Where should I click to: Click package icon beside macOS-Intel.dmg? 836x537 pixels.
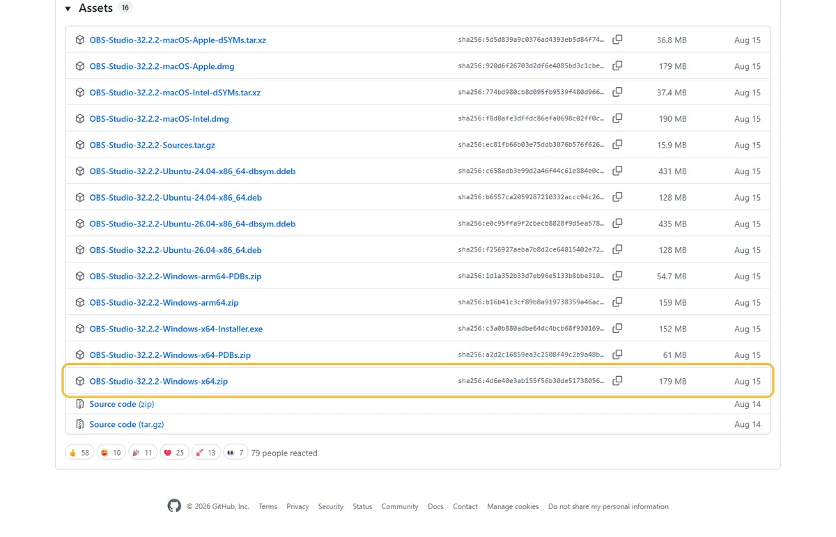80,118
